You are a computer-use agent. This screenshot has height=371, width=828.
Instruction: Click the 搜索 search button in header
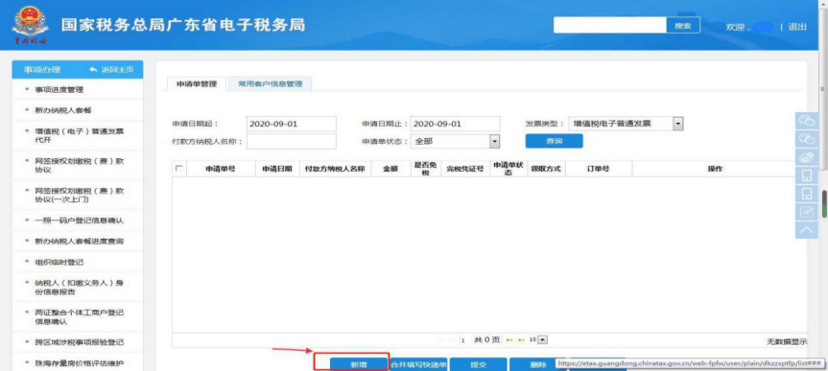(x=683, y=25)
